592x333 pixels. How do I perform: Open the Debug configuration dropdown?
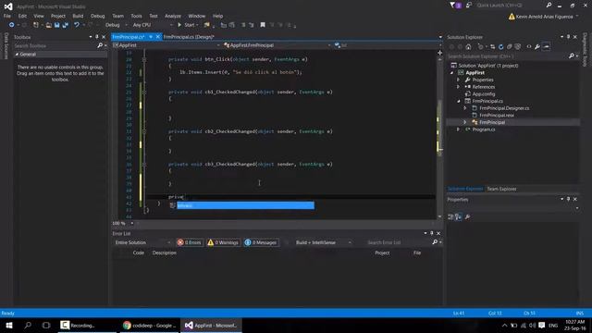117,25
